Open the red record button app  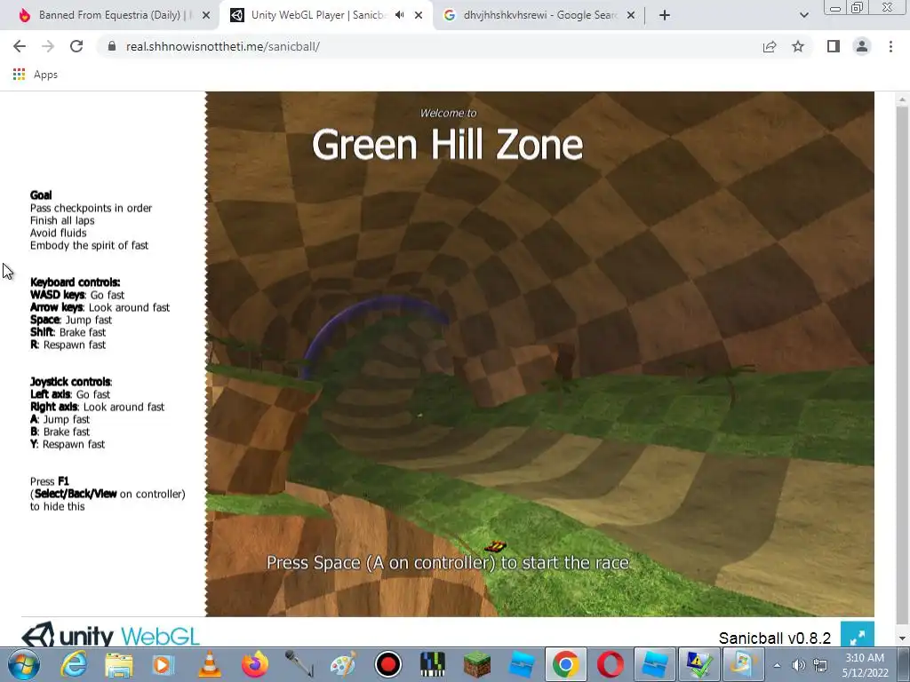388,664
